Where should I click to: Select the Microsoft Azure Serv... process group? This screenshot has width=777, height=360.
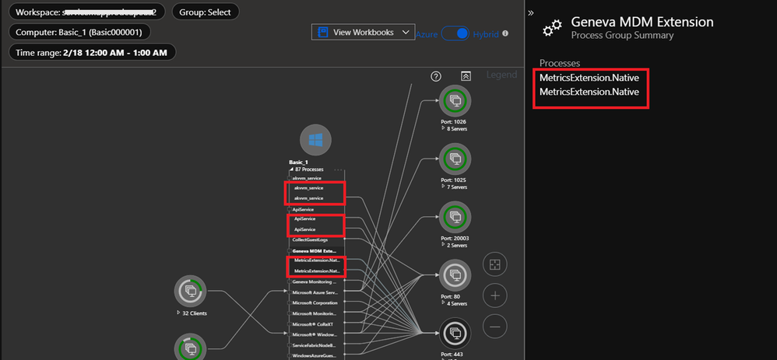pos(315,292)
